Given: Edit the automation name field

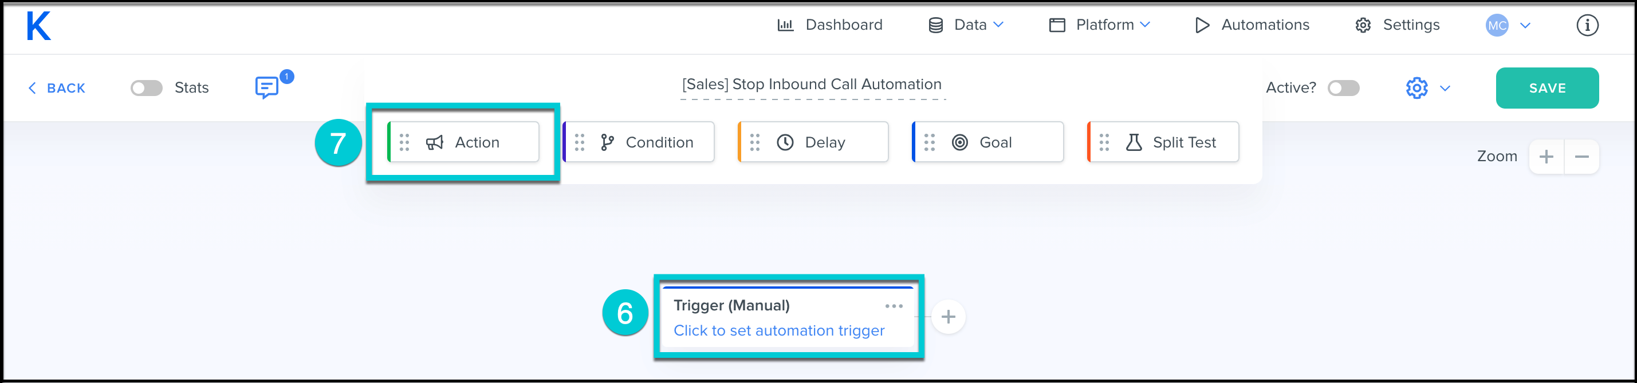Looking at the screenshot, I should pos(812,85).
